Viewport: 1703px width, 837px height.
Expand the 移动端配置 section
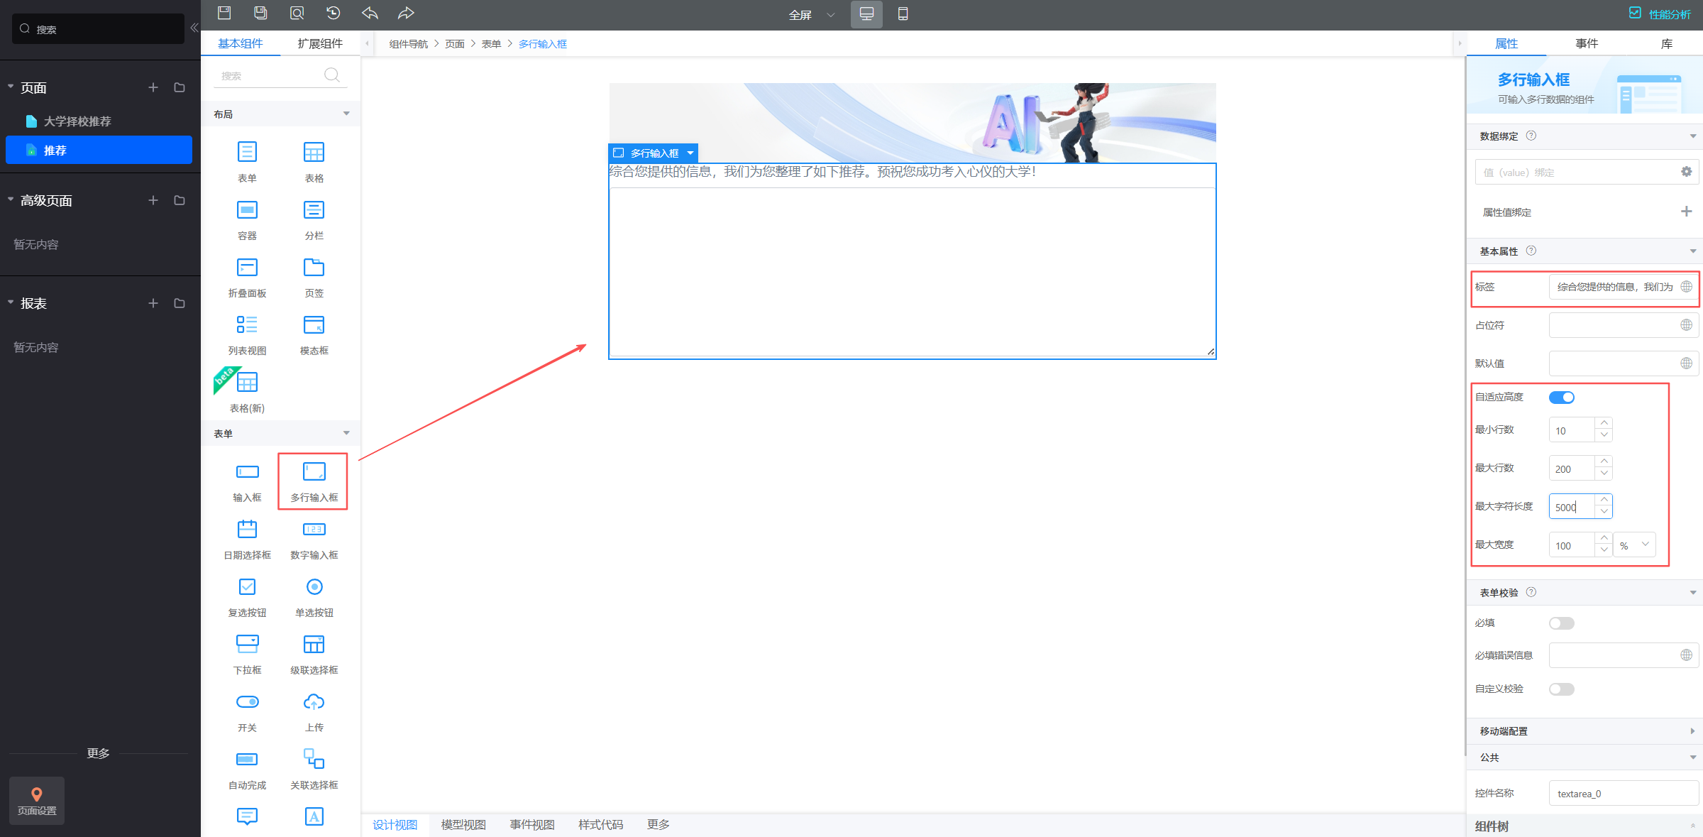1582,731
